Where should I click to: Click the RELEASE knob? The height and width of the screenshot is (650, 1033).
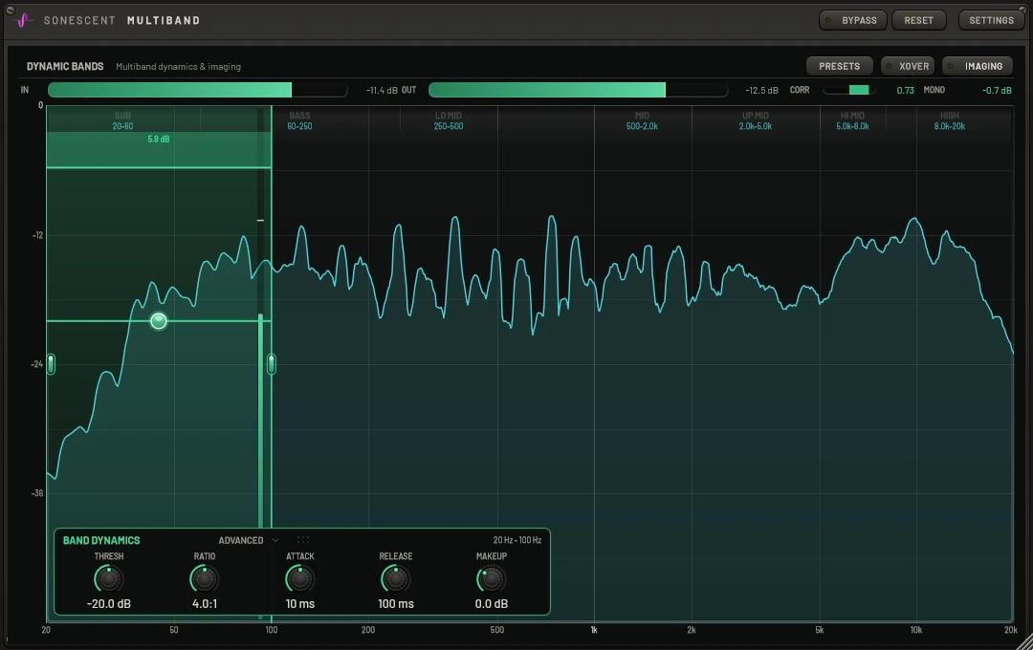click(395, 579)
